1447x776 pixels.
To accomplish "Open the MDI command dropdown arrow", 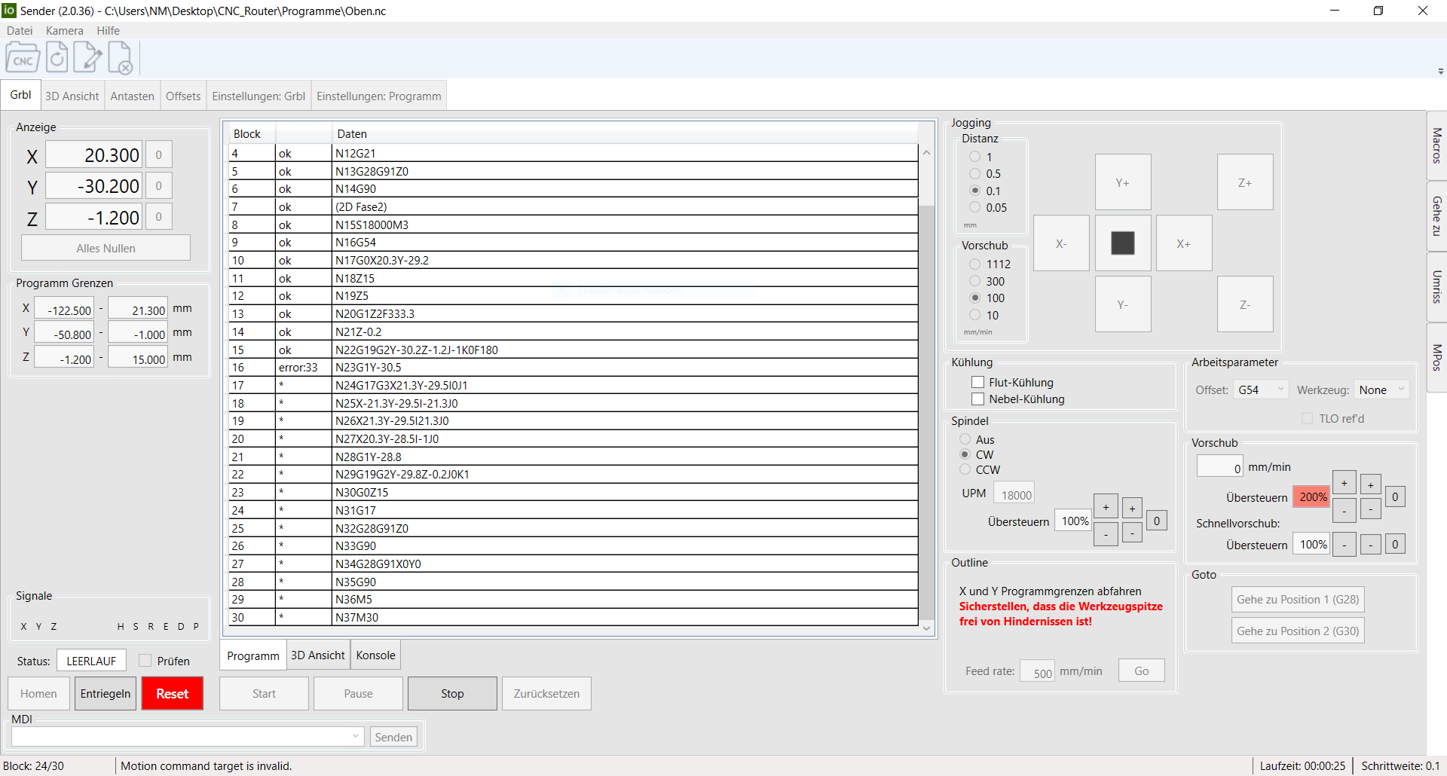I will click(356, 736).
